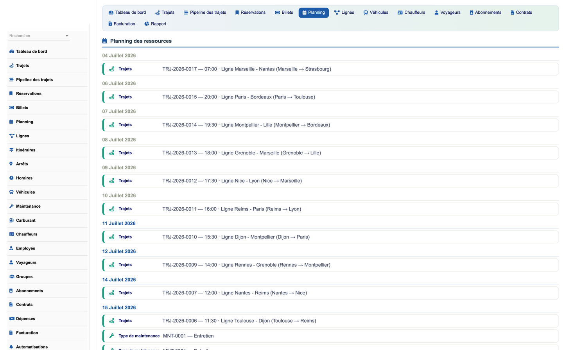Open the Billets top tab
The image size is (565, 350).
284,13
